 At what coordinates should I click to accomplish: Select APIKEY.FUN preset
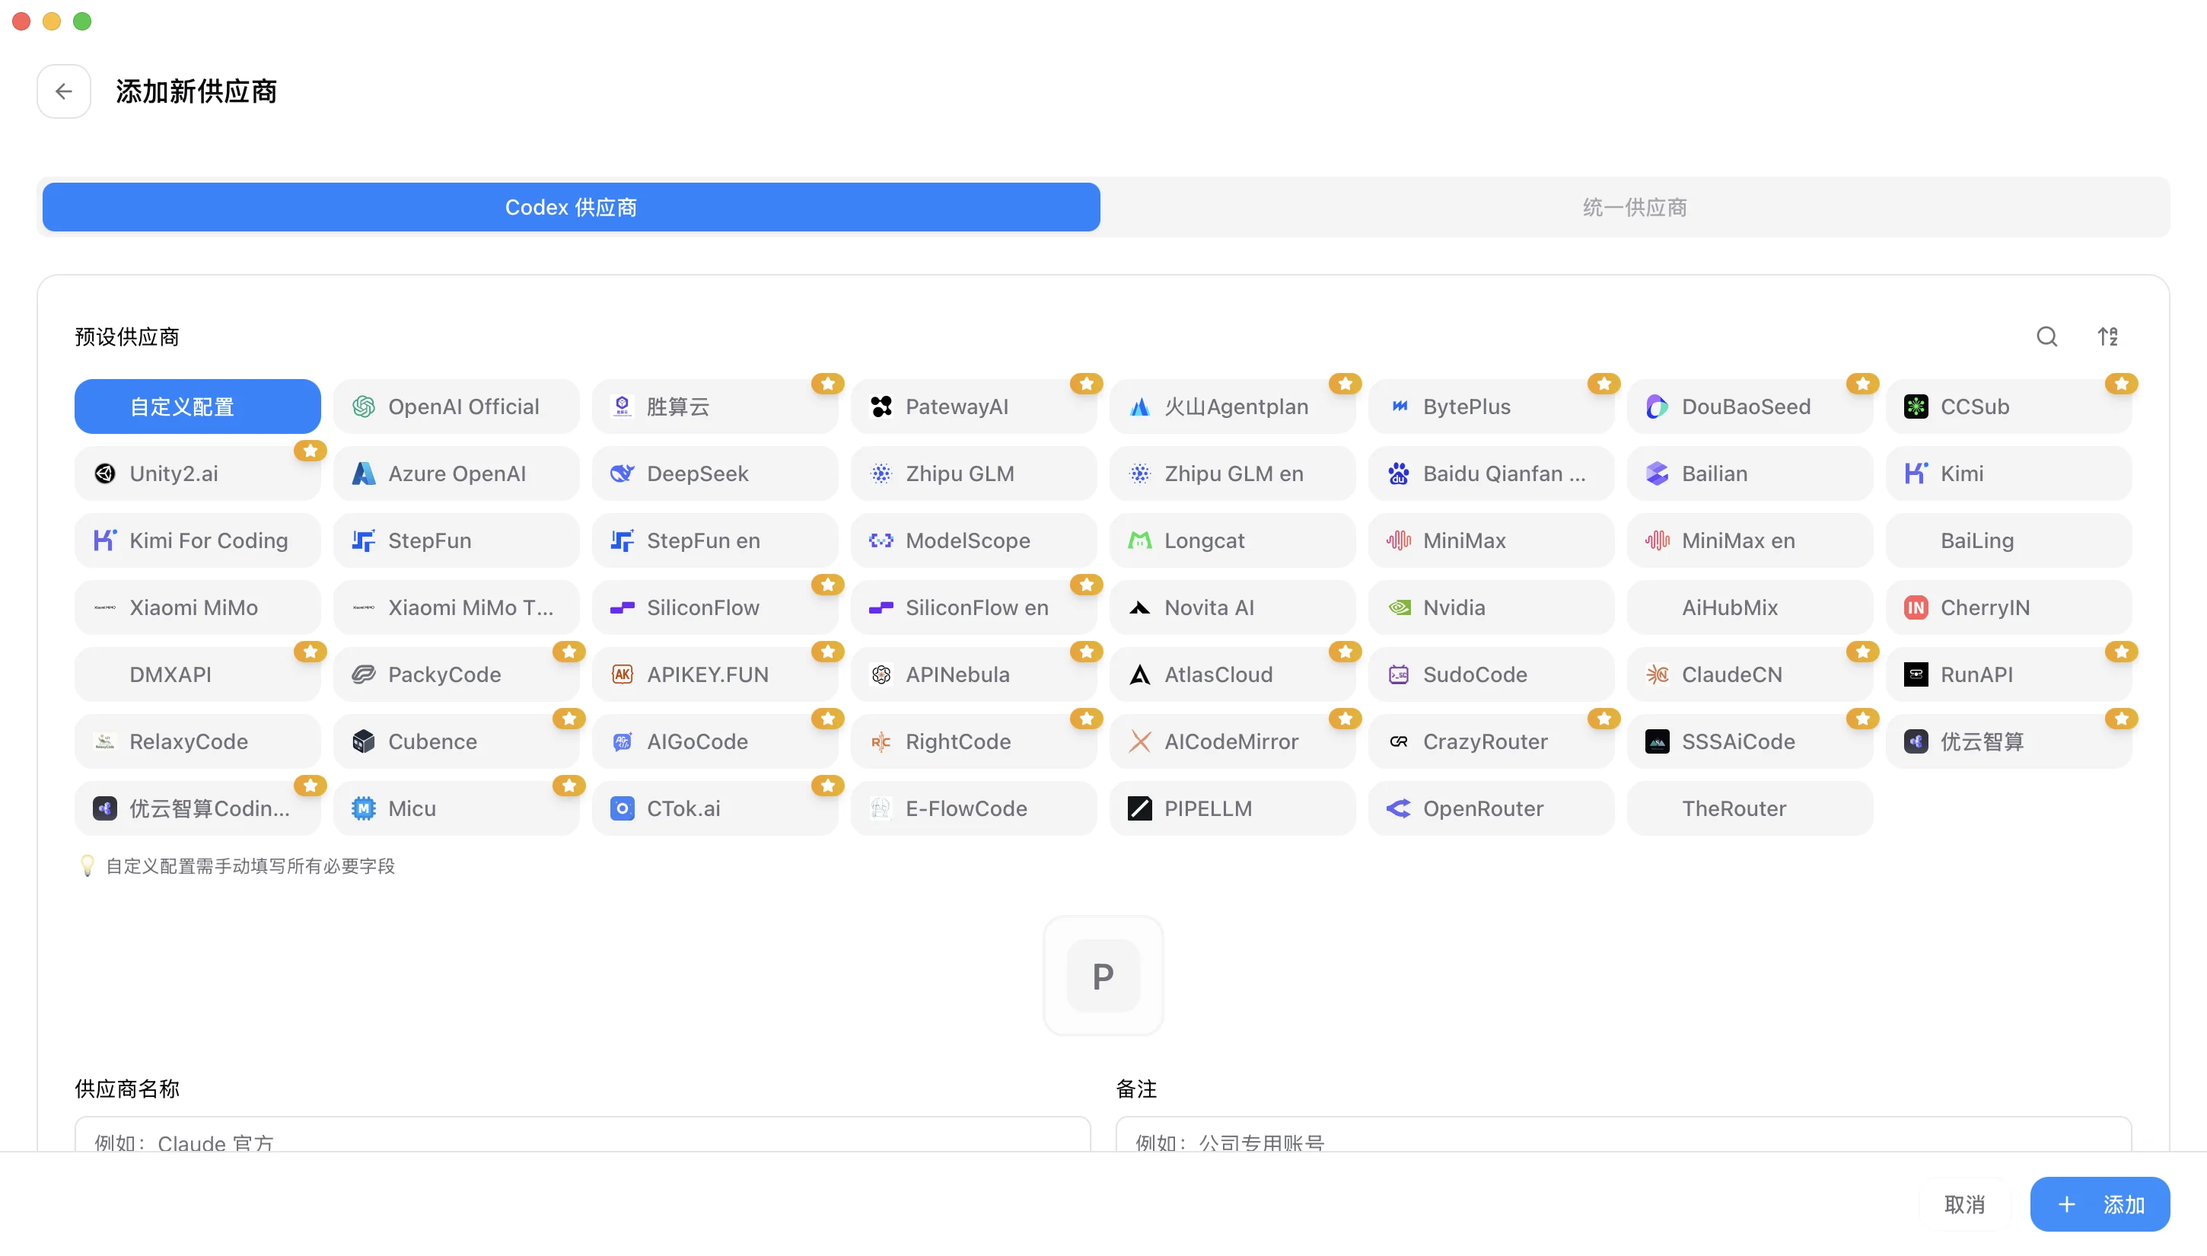coord(715,674)
